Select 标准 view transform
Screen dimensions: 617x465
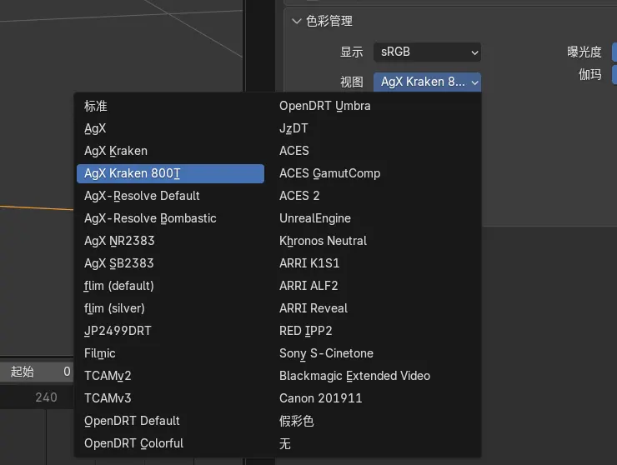170,106
